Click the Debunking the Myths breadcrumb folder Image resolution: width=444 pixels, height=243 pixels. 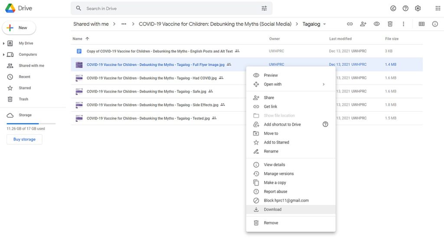tap(215, 24)
